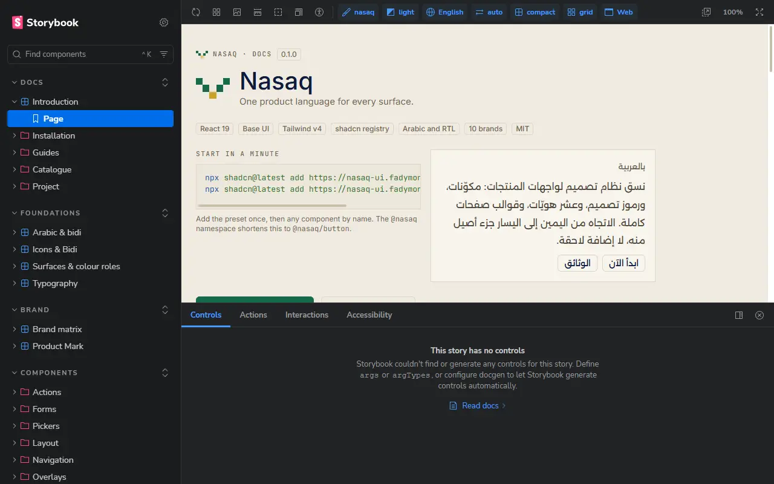This screenshot has height=484, width=774.
Task: Collapse the BRAND section expander arrows
Action: [165, 310]
